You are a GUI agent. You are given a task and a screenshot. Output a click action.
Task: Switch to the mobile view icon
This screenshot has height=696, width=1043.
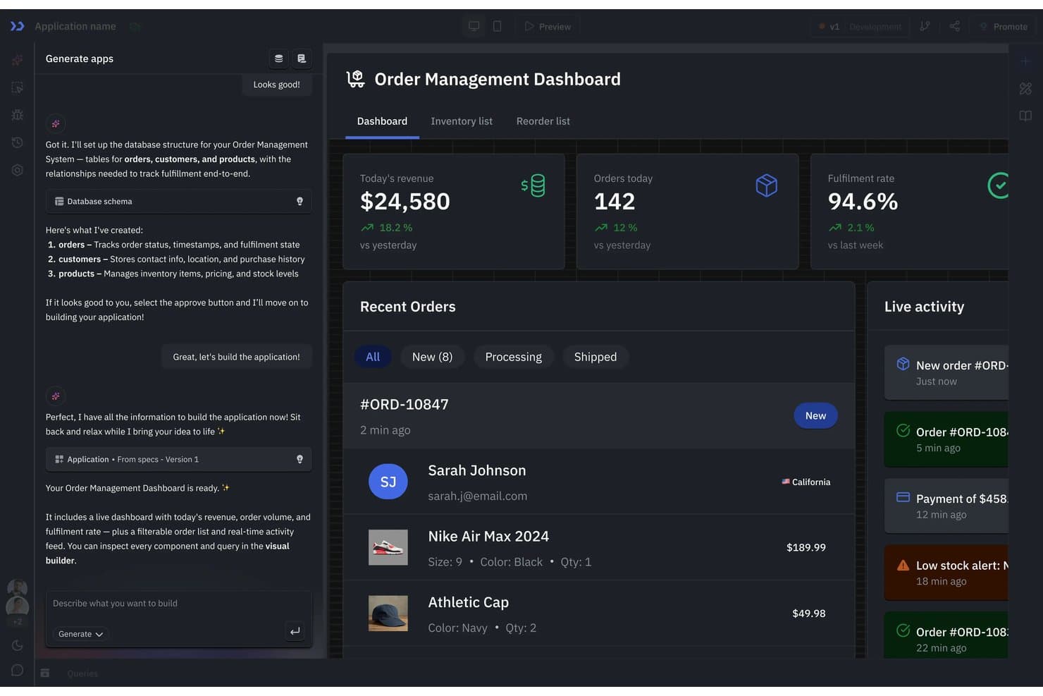coord(497,26)
